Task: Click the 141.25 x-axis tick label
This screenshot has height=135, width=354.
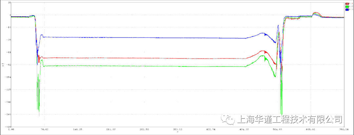Action: pyautogui.click(x=78, y=129)
